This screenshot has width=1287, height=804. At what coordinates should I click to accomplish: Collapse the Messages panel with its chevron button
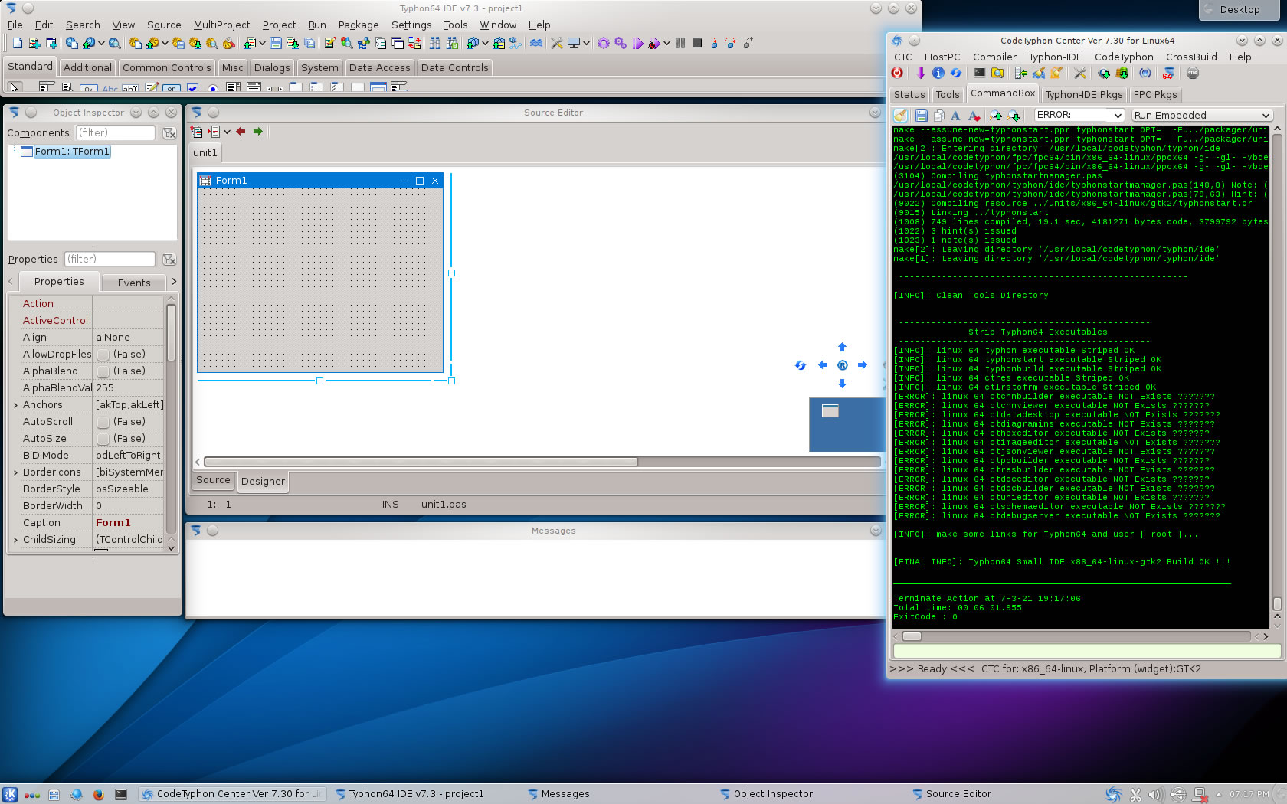click(875, 530)
